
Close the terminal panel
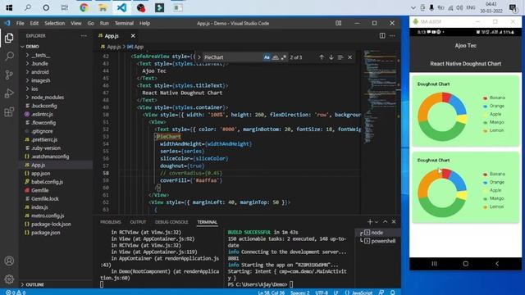394,222
